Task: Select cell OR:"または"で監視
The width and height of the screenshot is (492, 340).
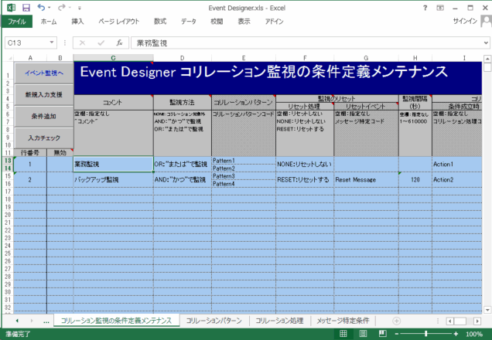Action: [183, 164]
